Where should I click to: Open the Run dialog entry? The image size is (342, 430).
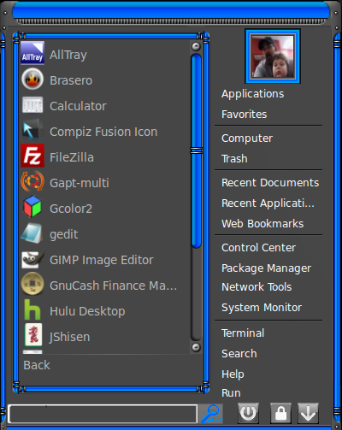(231, 393)
